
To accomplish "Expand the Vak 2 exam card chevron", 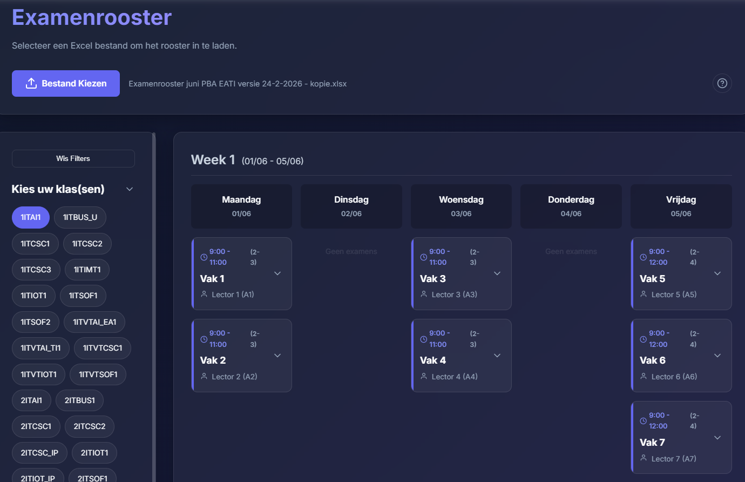I will [277, 356].
